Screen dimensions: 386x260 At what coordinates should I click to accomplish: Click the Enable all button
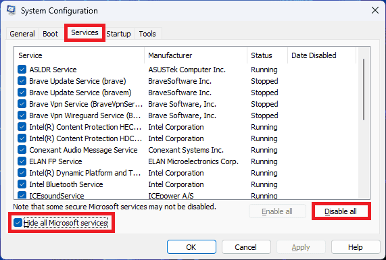pyautogui.click(x=277, y=211)
